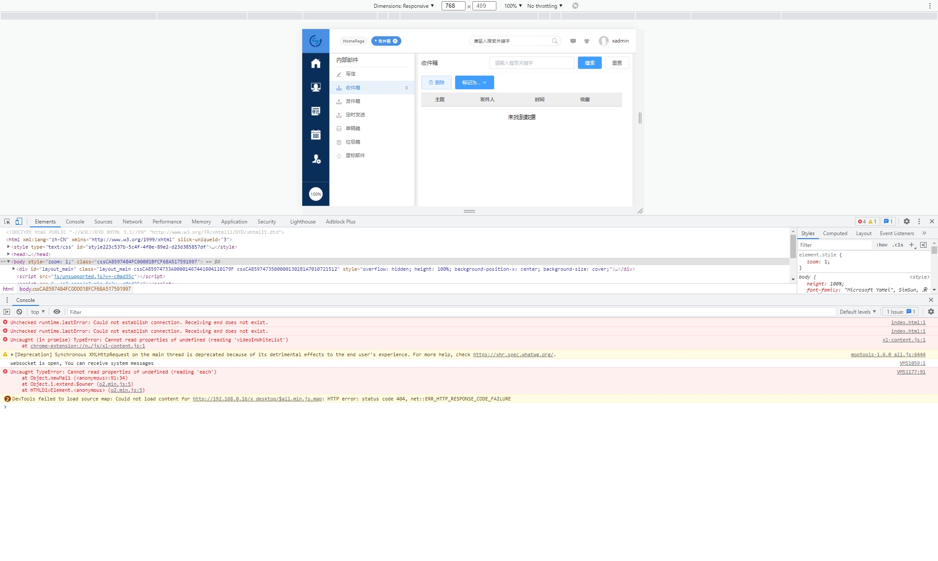Toggle the console live expression eye

pyautogui.click(x=57, y=312)
